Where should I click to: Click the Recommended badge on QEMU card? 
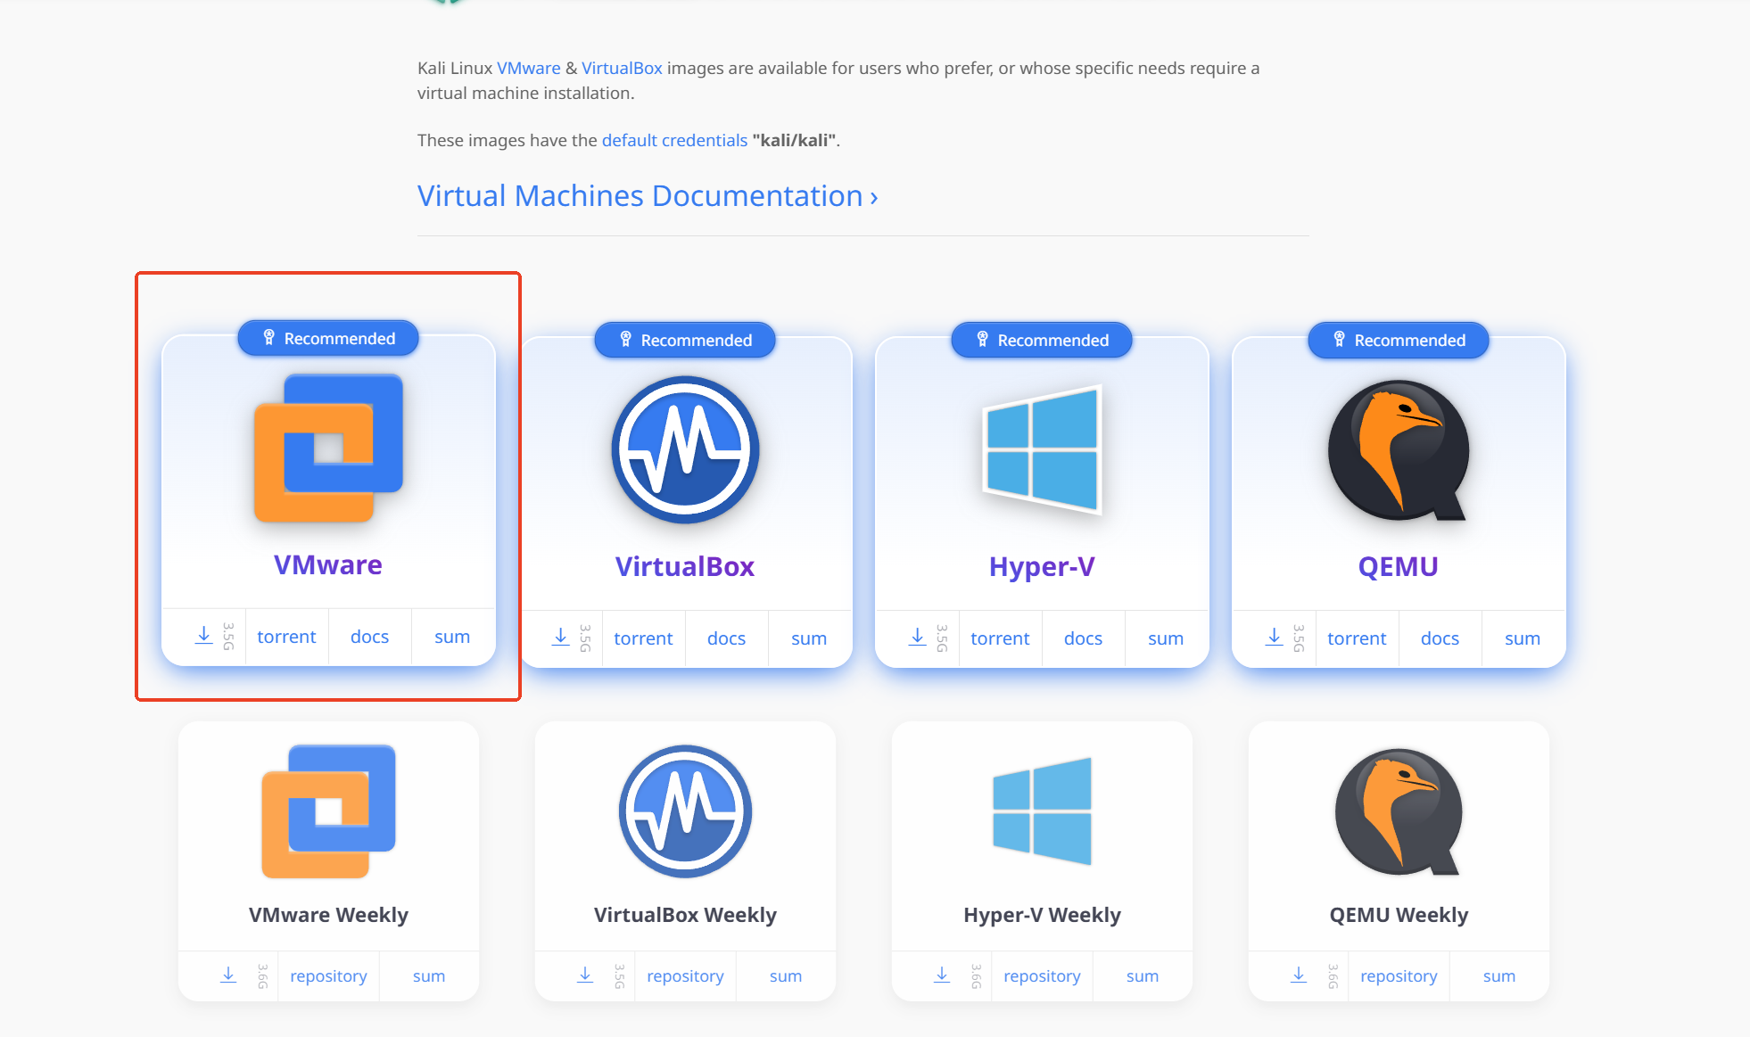pyautogui.click(x=1398, y=340)
